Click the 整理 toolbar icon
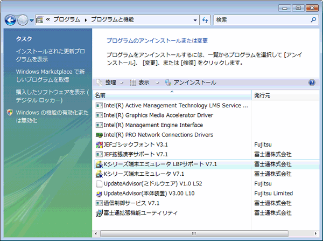The height and width of the screenshot is (241, 323). coord(100,82)
